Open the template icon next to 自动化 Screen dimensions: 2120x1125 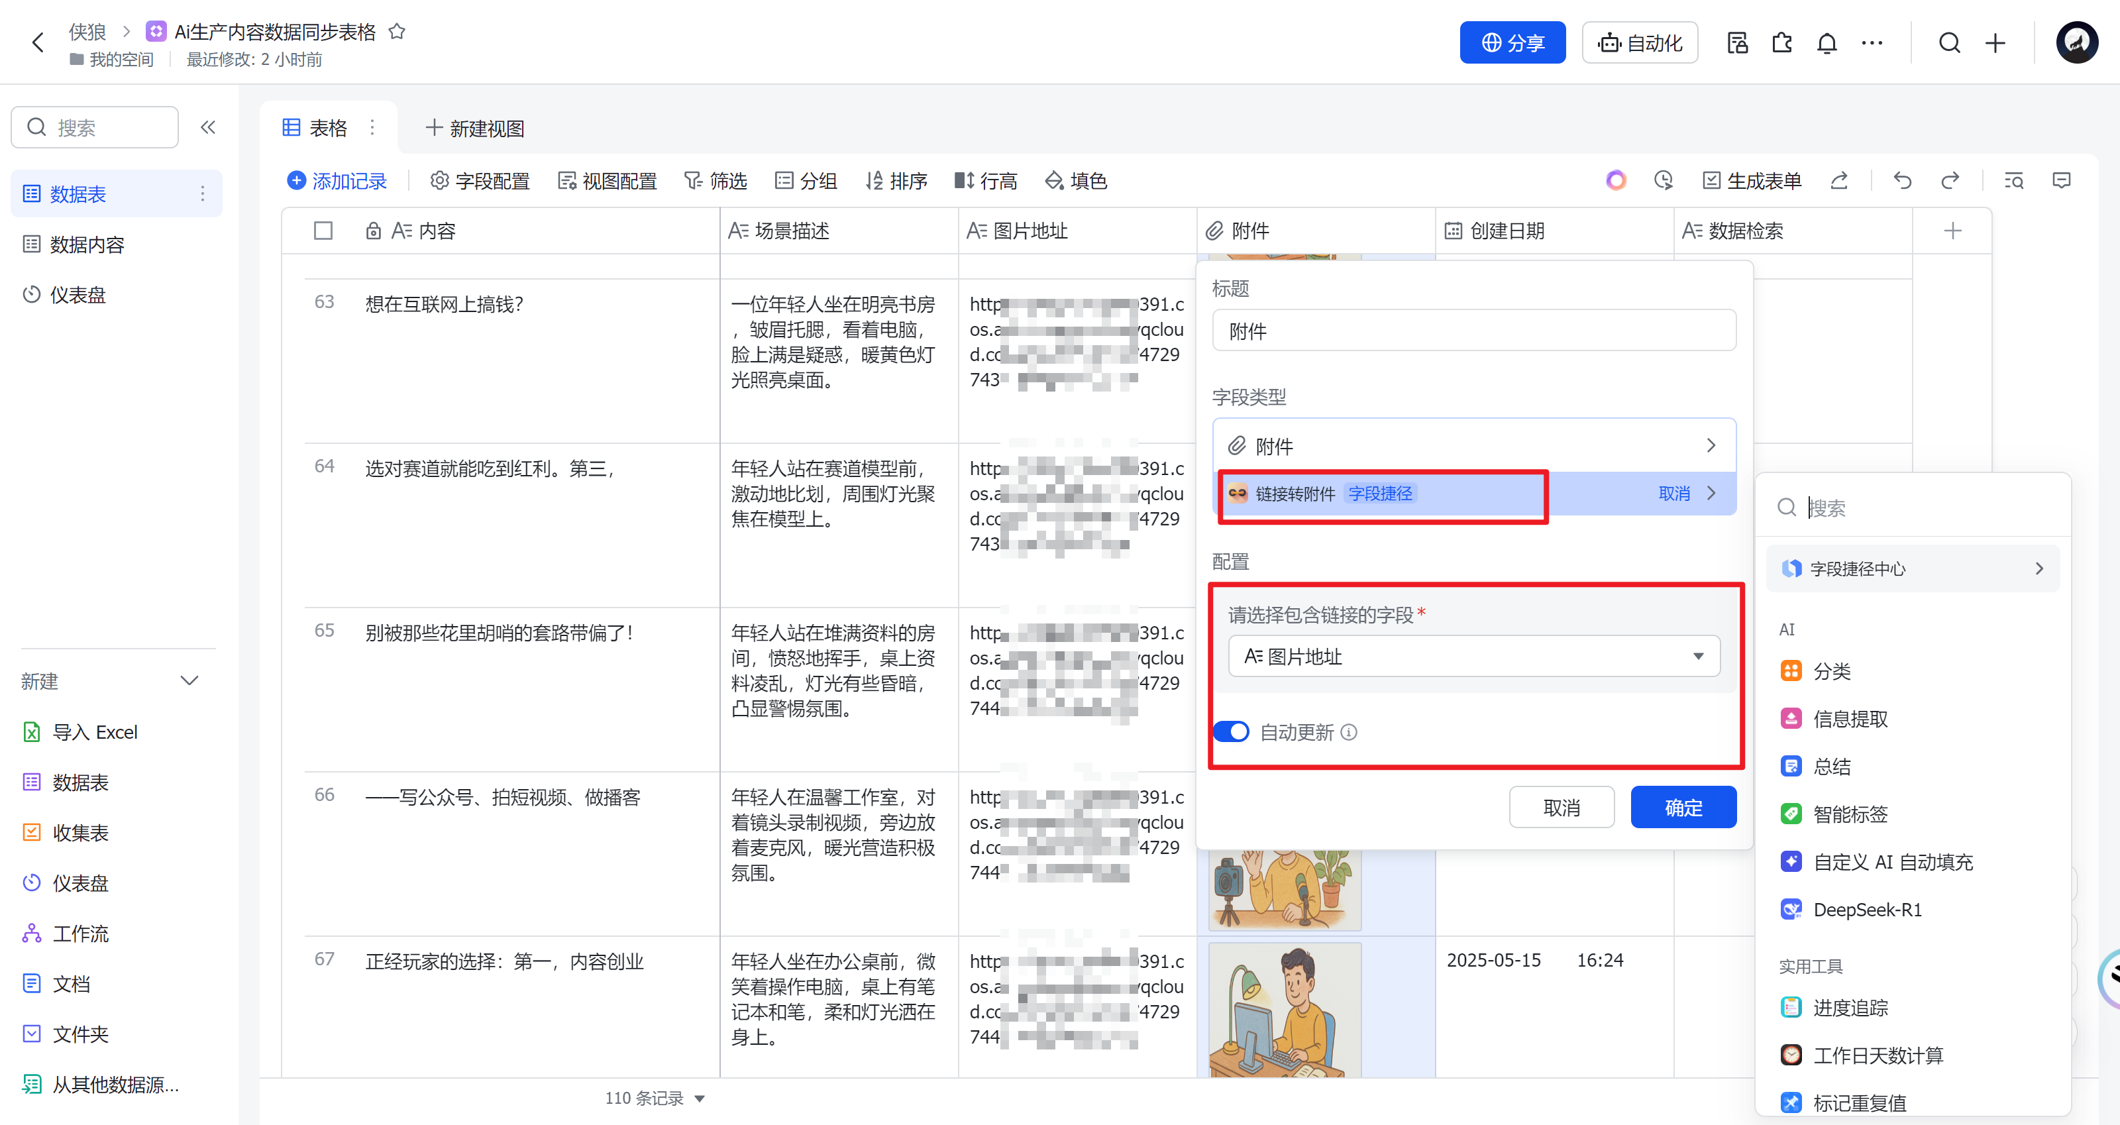click(1736, 43)
